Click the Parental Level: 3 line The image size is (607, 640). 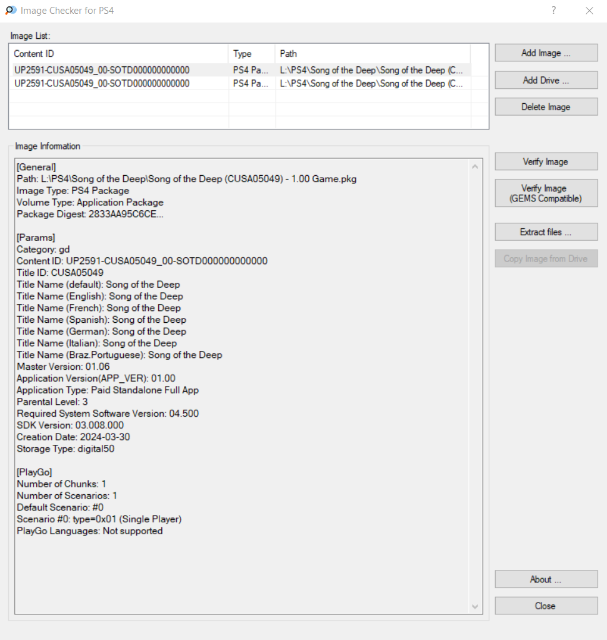pos(53,402)
